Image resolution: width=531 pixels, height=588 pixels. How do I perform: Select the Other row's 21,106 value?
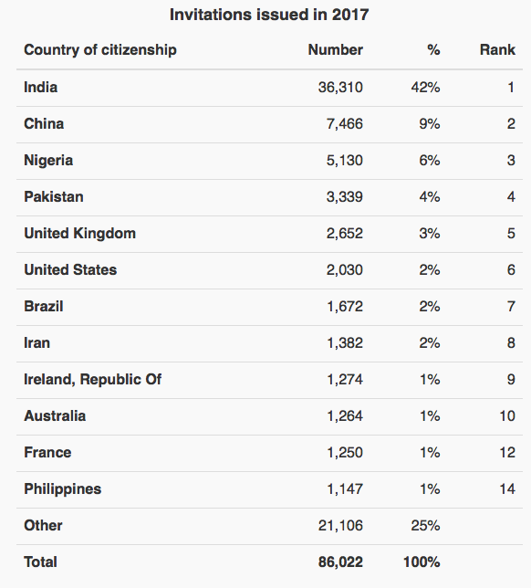click(340, 526)
